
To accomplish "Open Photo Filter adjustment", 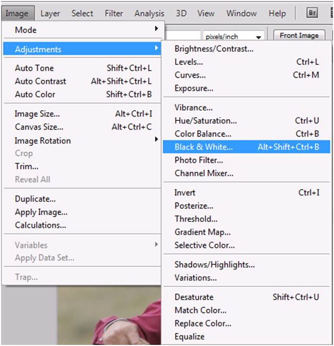I will [x=246, y=160].
